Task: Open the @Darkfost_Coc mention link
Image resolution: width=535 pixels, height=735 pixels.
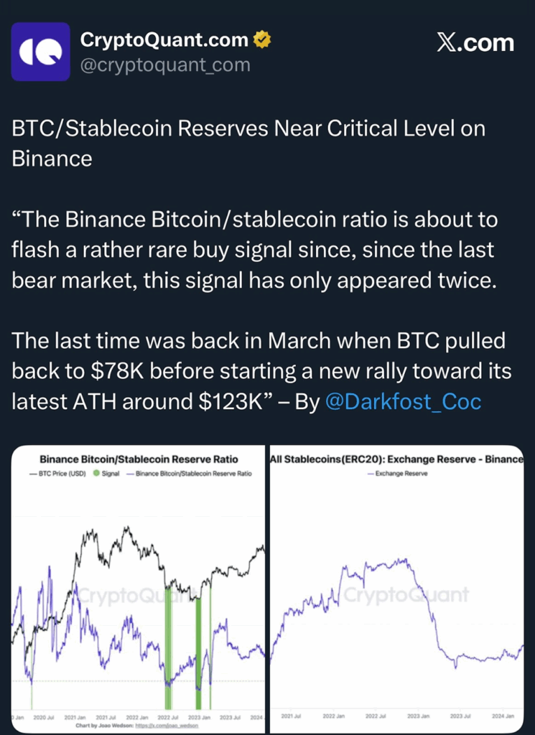Action: pos(404,402)
